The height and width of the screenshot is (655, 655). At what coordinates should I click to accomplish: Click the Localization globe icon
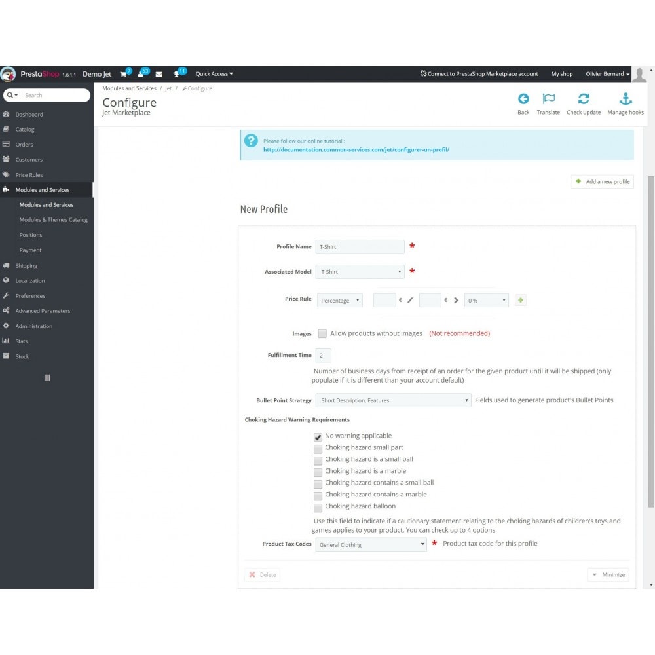click(x=6, y=280)
